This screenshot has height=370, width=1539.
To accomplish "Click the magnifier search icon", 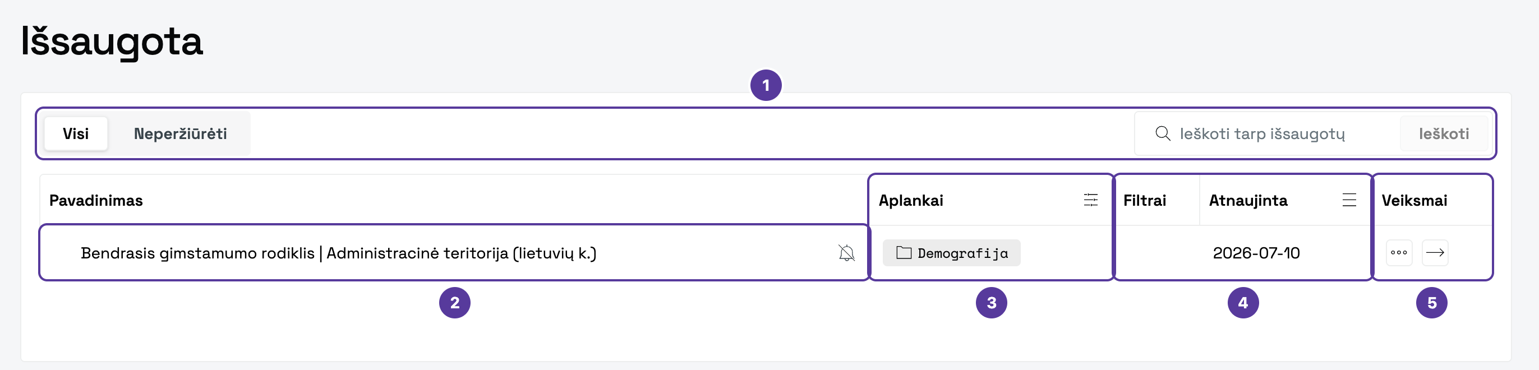I will click(x=1162, y=133).
